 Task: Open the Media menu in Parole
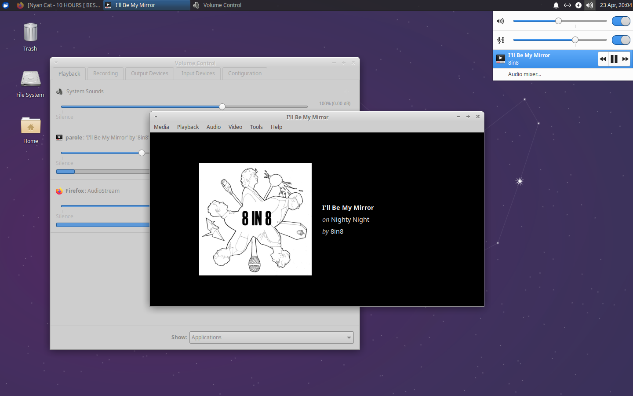click(x=161, y=127)
